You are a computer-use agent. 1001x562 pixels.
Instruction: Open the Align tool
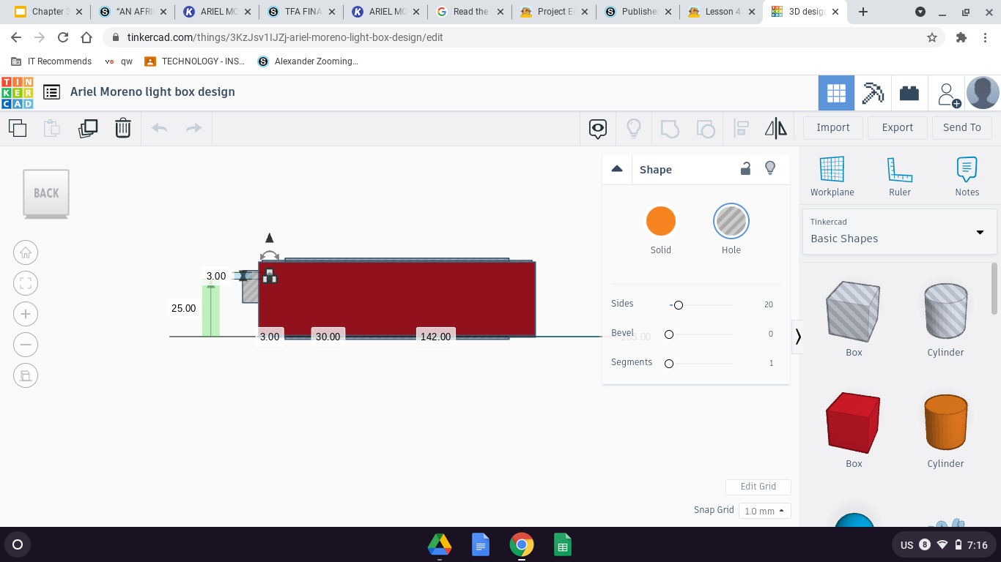pyautogui.click(x=740, y=127)
